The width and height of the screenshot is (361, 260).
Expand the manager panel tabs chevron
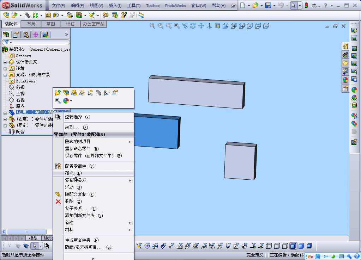tap(67, 35)
